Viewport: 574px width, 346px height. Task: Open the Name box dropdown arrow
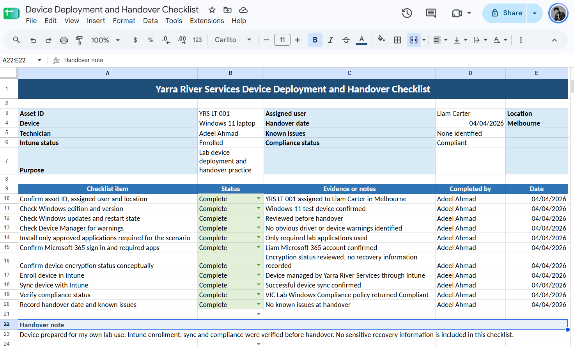pos(39,60)
